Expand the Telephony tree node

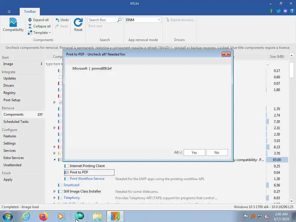[x=55, y=198]
